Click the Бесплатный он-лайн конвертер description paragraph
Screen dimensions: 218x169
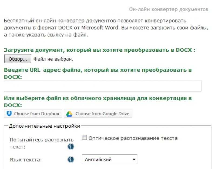point(106,28)
